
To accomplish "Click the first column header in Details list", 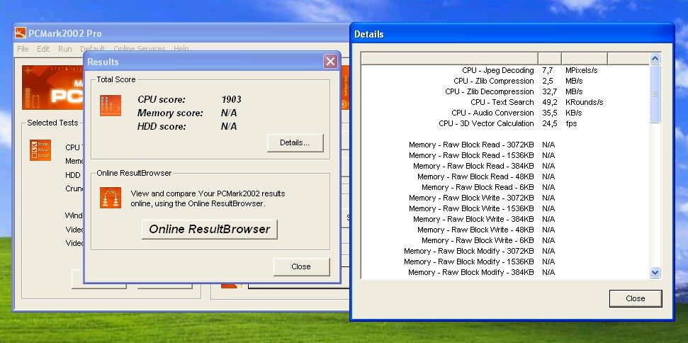I will point(450,58).
